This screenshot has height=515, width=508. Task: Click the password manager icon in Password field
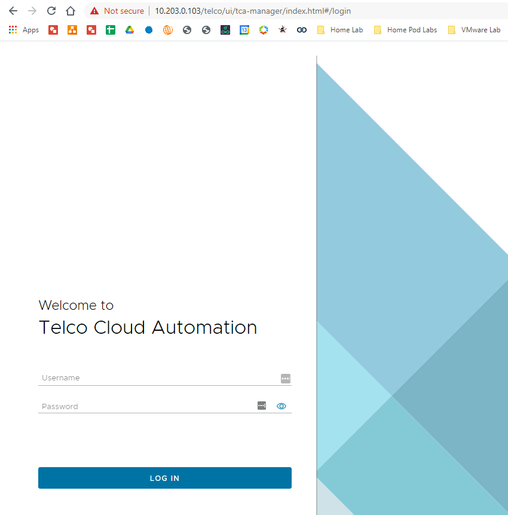coord(261,406)
